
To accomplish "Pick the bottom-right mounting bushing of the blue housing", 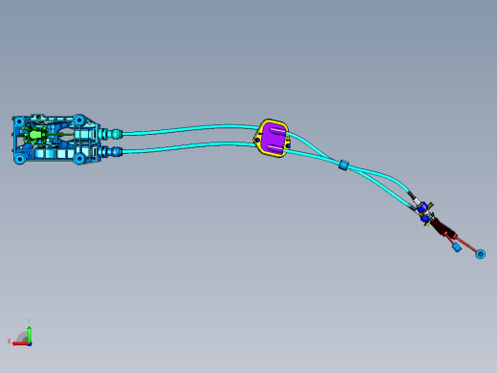I will [79, 159].
